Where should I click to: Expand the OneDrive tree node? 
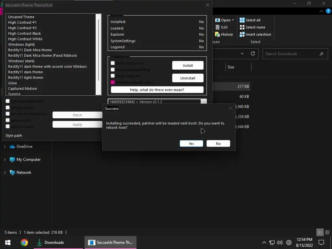click(5, 147)
